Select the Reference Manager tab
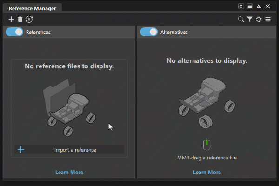The image size is (279, 186). pos(33,8)
